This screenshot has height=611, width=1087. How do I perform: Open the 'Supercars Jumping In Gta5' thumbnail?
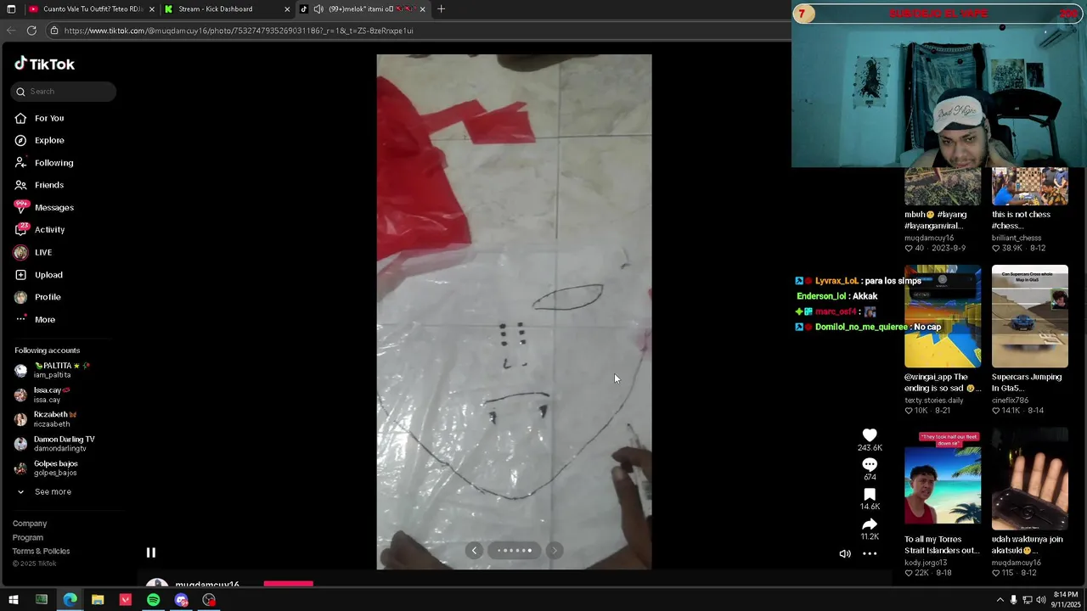point(1030,317)
